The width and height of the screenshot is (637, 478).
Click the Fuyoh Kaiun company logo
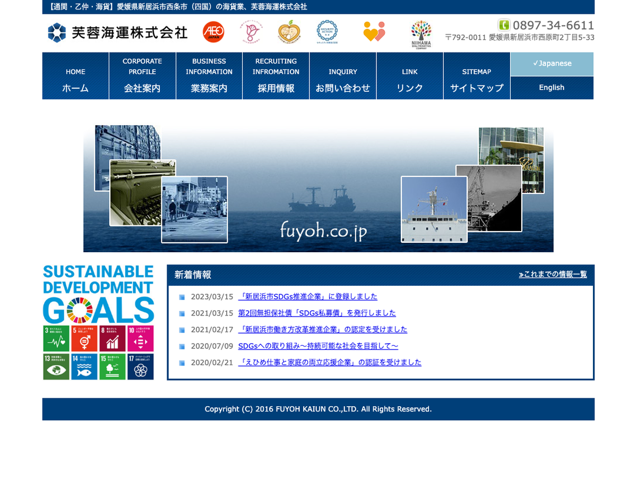click(117, 32)
